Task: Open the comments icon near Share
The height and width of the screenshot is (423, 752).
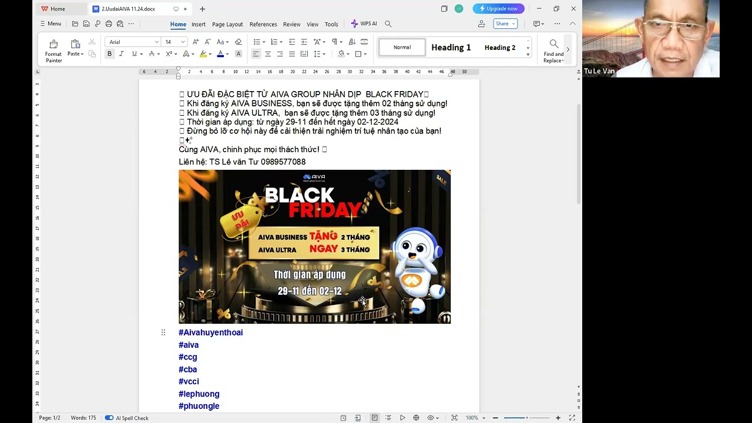Action: point(538,24)
